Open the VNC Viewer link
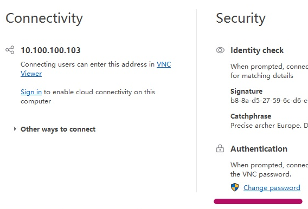This screenshot has width=308, height=209. pyautogui.click(x=96, y=69)
